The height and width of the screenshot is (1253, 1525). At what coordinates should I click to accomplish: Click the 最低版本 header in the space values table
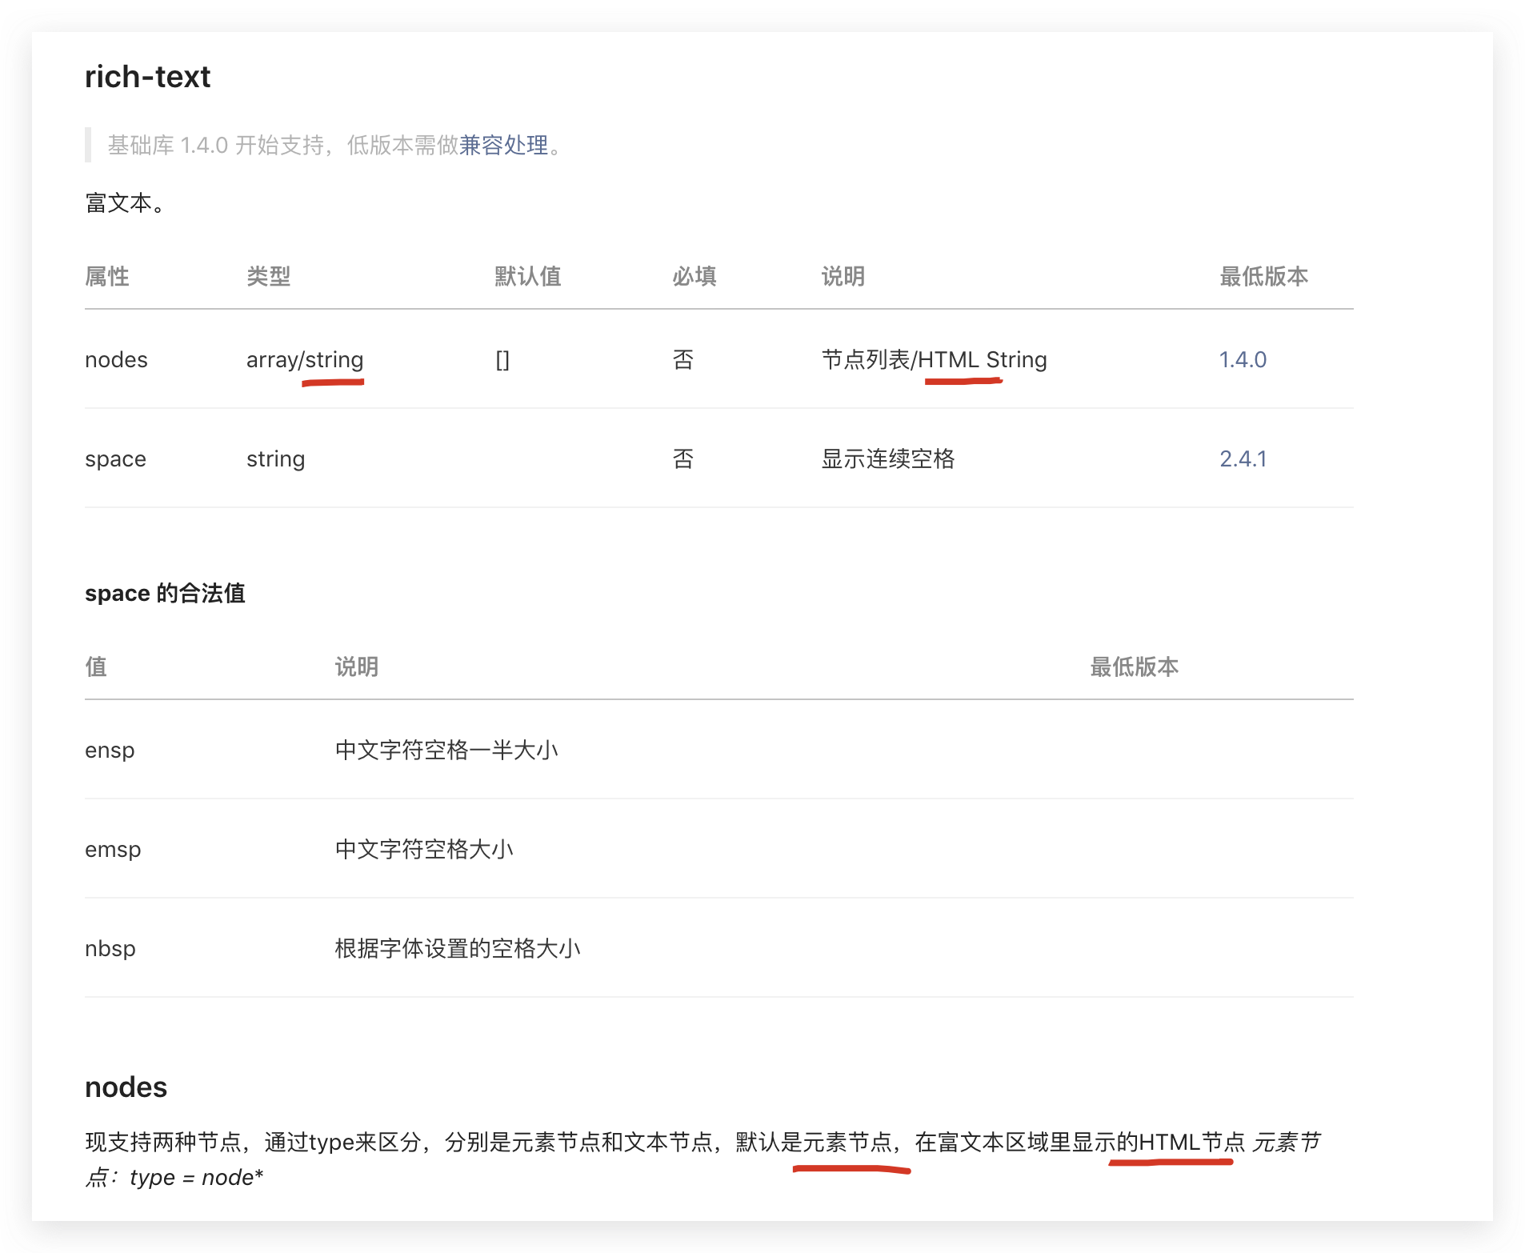(1134, 667)
